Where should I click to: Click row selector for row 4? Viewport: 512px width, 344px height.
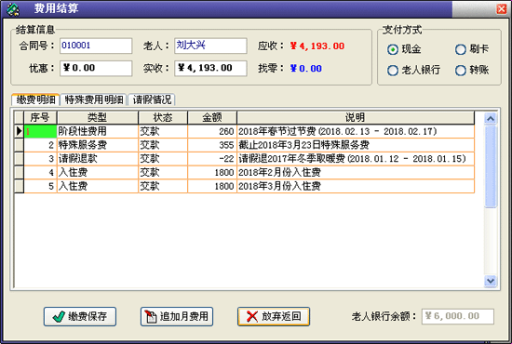click(x=19, y=173)
